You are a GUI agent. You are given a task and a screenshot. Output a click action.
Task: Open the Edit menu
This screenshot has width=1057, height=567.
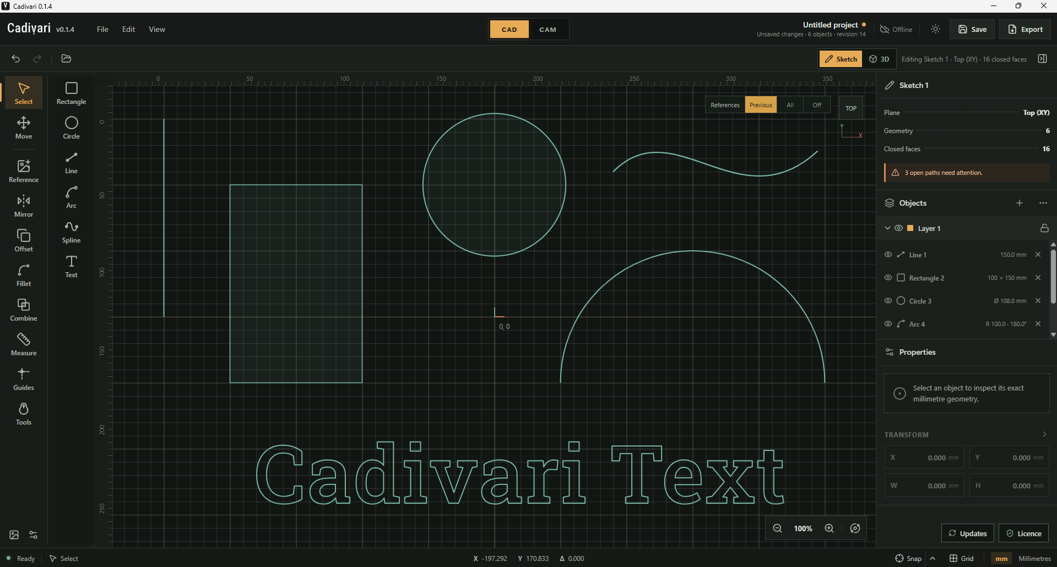(x=128, y=29)
